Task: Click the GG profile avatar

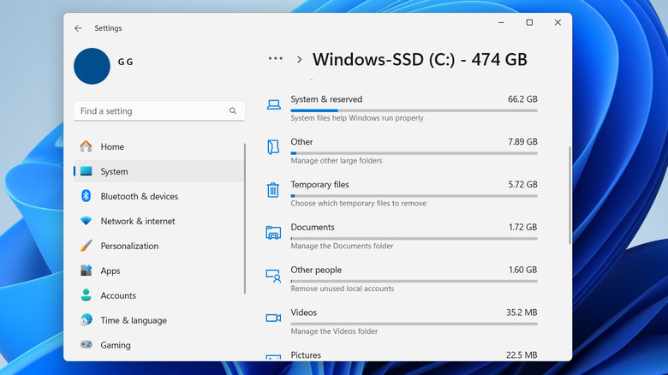Action: coord(92,67)
